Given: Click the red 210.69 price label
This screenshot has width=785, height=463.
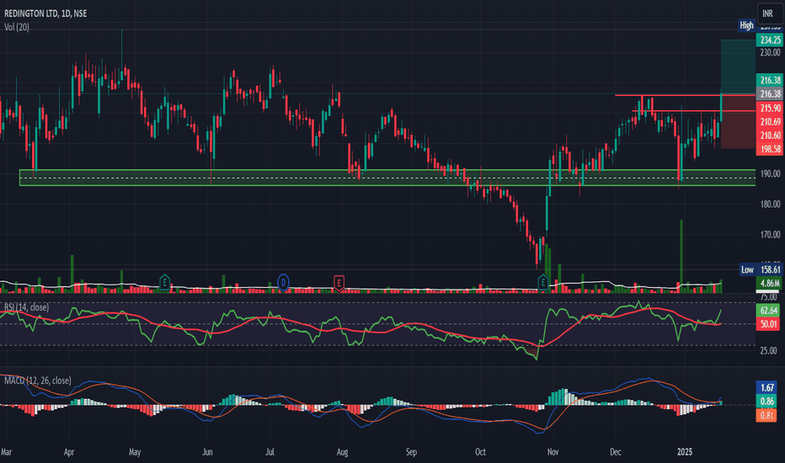Looking at the screenshot, I should coord(770,121).
